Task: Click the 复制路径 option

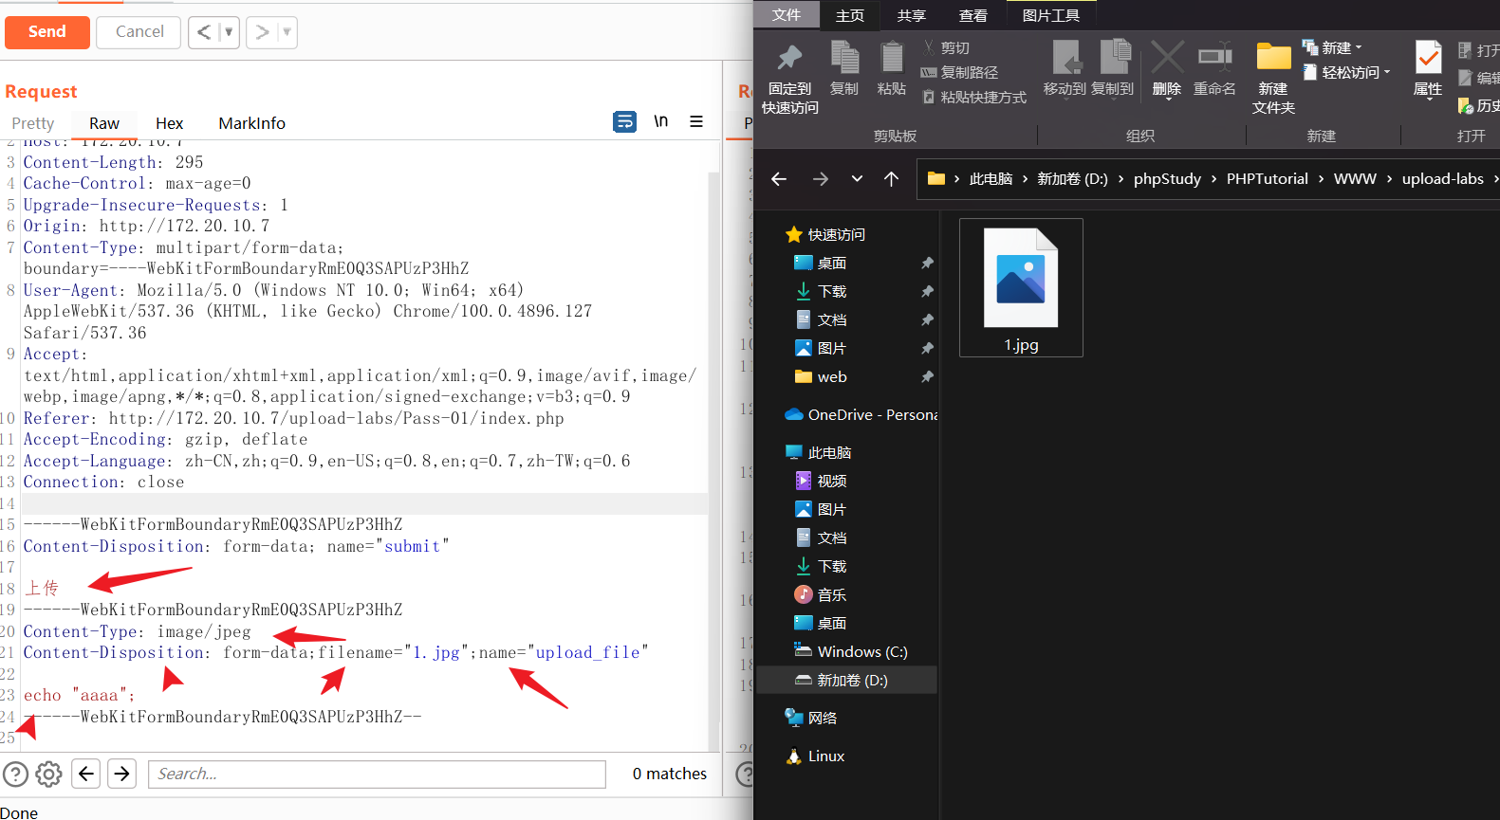Action: click(x=960, y=73)
